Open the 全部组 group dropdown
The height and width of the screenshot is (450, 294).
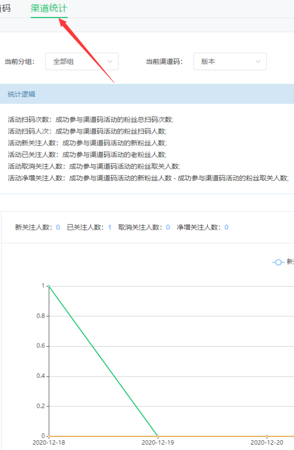pos(81,62)
